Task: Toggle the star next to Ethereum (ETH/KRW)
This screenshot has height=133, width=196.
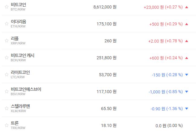Action: point(6,24)
